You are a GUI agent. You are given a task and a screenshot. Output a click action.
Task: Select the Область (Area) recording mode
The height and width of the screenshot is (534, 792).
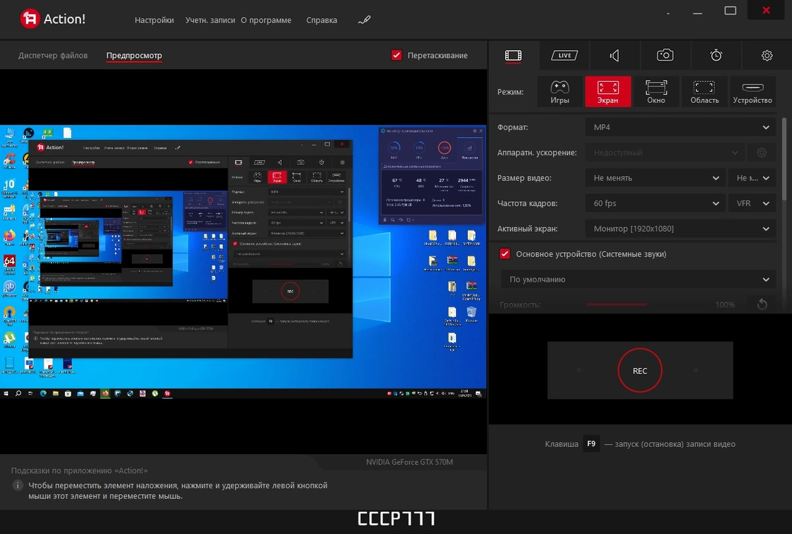pos(704,92)
